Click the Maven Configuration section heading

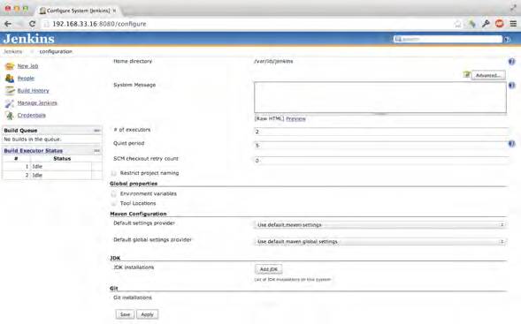coord(138,214)
